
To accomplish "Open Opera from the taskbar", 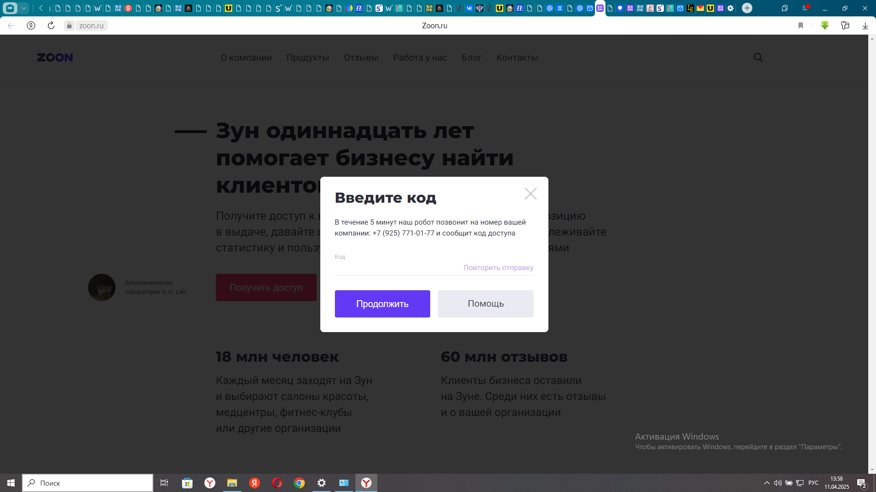I will point(276,483).
